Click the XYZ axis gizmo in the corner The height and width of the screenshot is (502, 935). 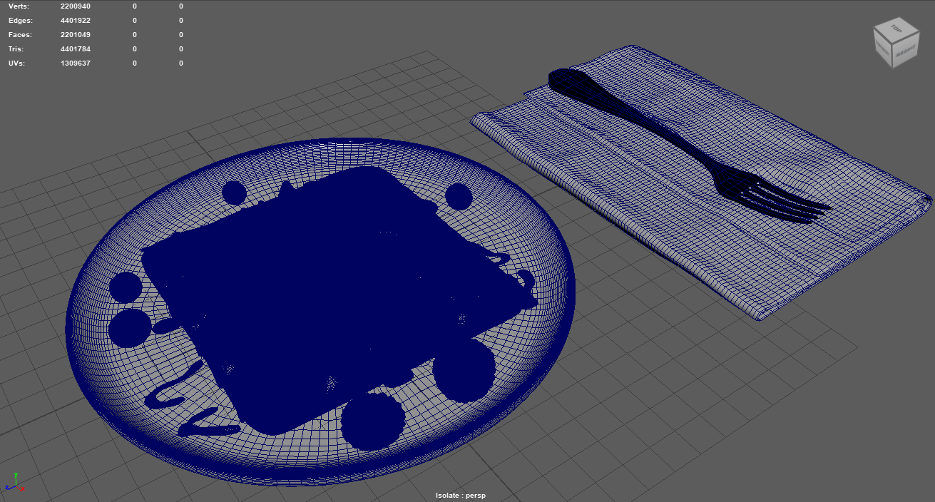tap(14, 483)
